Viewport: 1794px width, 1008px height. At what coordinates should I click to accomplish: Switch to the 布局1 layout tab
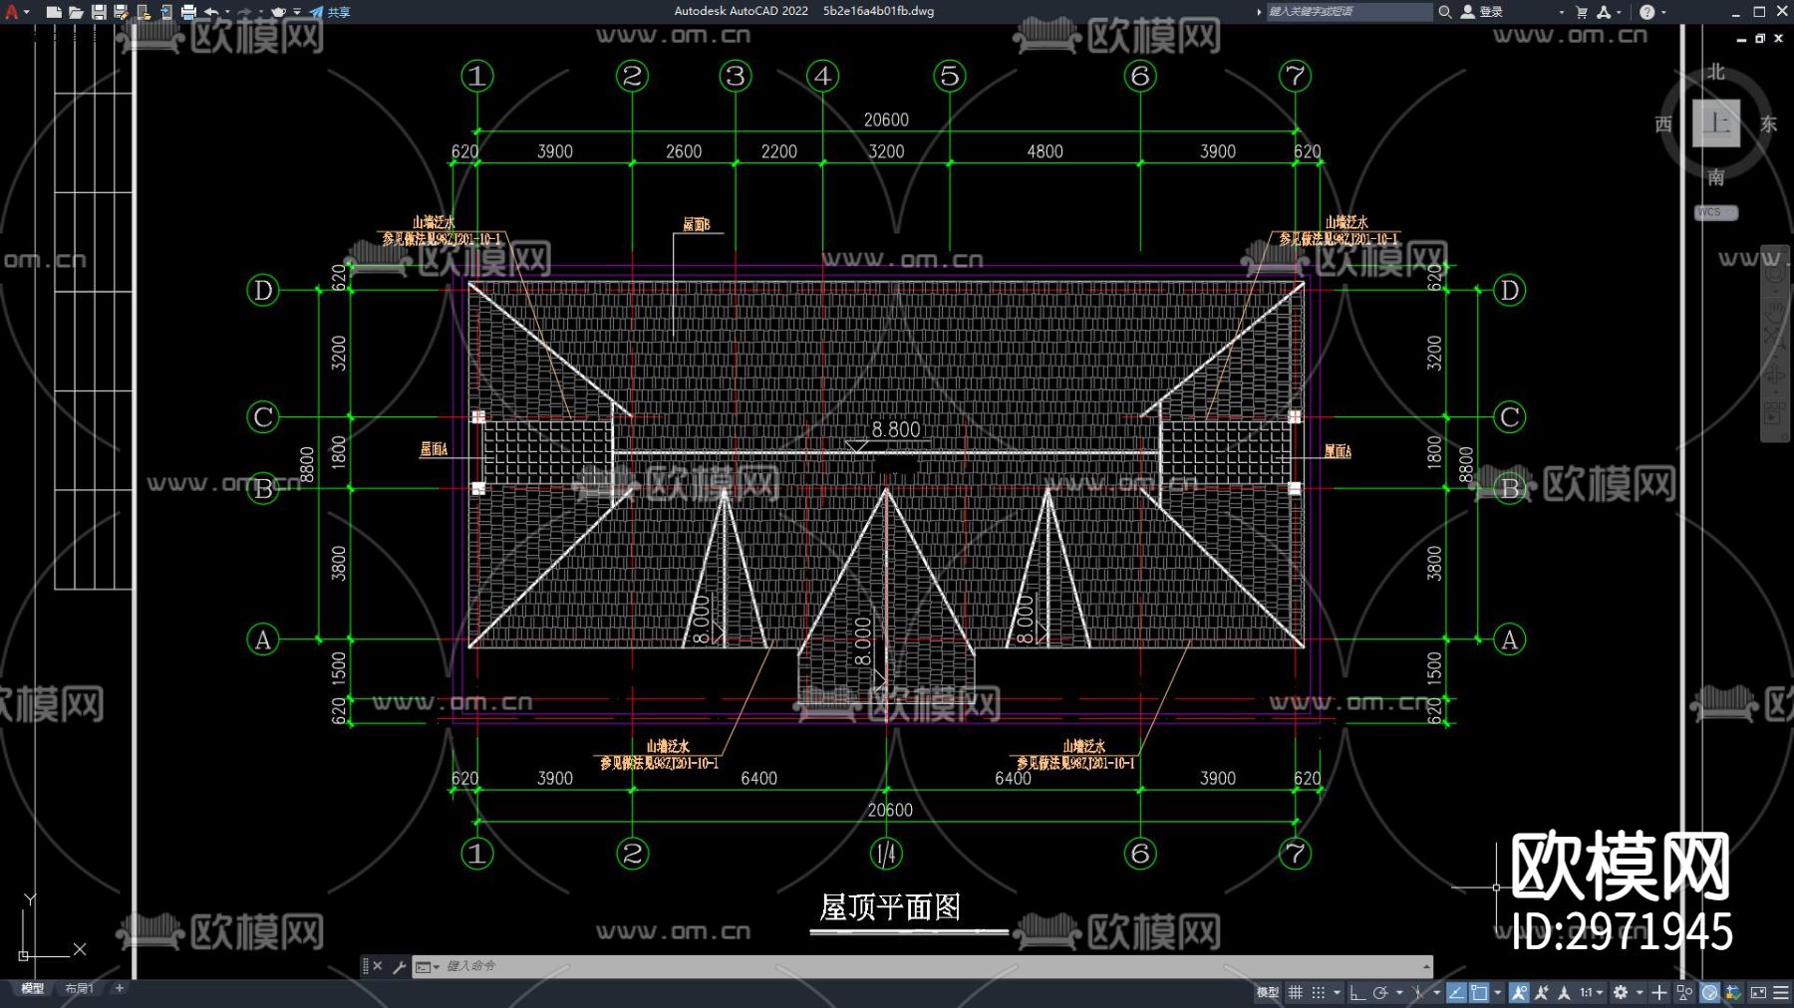pyautogui.click(x=79, y=988)
